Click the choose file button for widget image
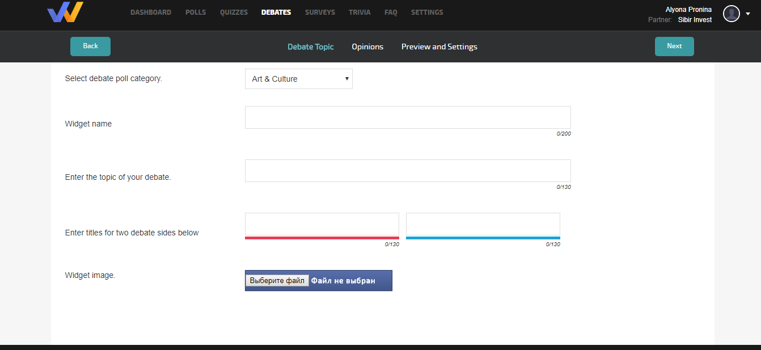 coord(277,281)
